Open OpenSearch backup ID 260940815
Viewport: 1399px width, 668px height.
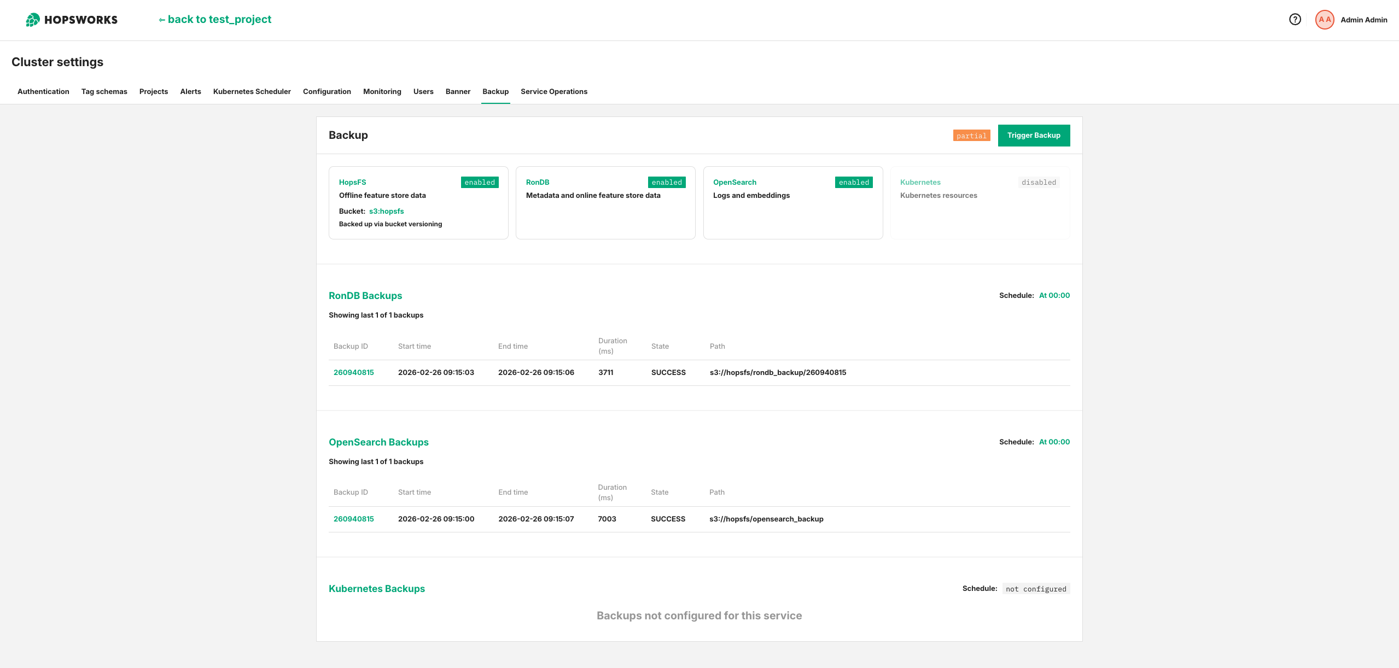[x=354, y=519]
